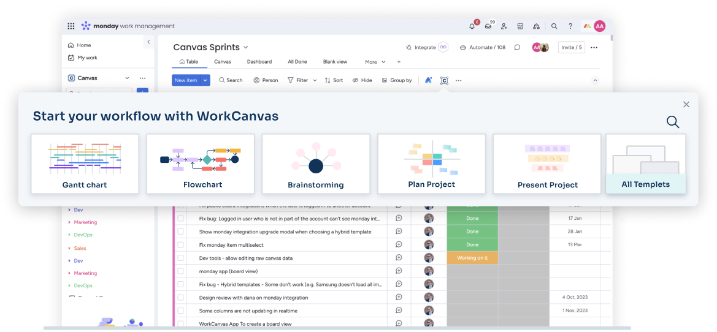Expand the Canvas workspace chevron
Screen dimensions: 717x332
(x=127, y=78)
